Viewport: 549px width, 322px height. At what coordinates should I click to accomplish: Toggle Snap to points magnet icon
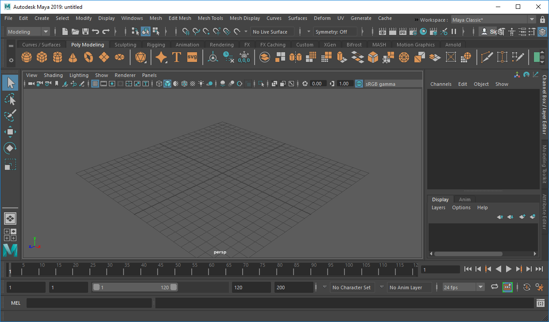206,31
